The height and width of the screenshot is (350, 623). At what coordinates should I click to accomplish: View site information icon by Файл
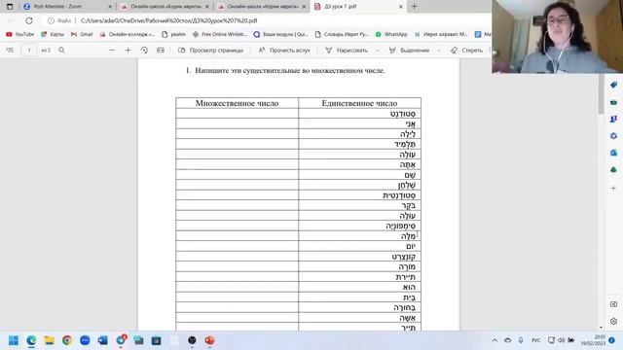tap(51, 20)
